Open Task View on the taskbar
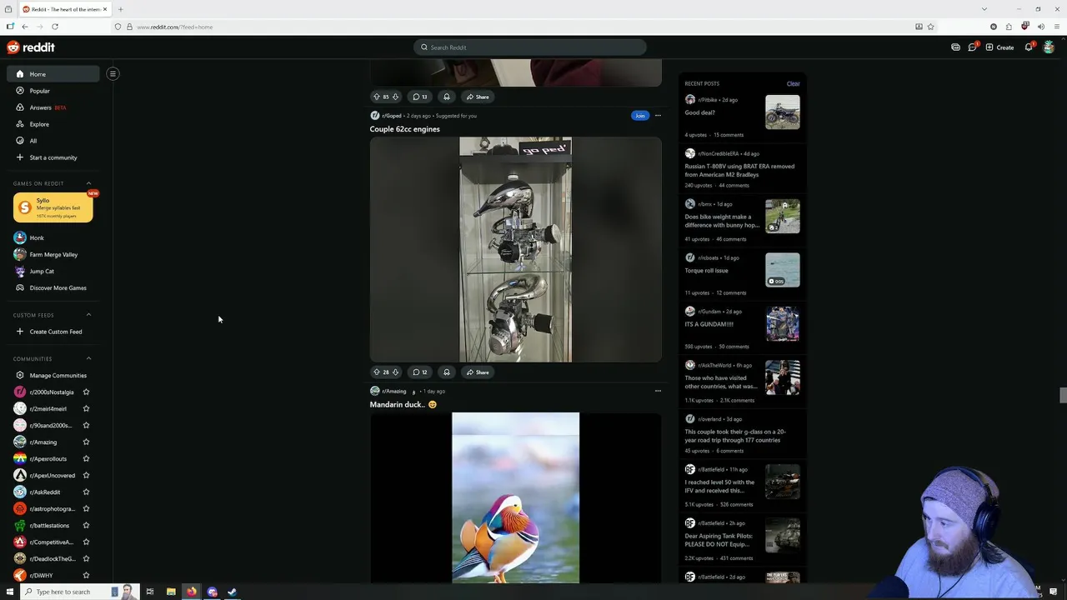Viewport: 1067px width, 600px height. tap(149, 592)
